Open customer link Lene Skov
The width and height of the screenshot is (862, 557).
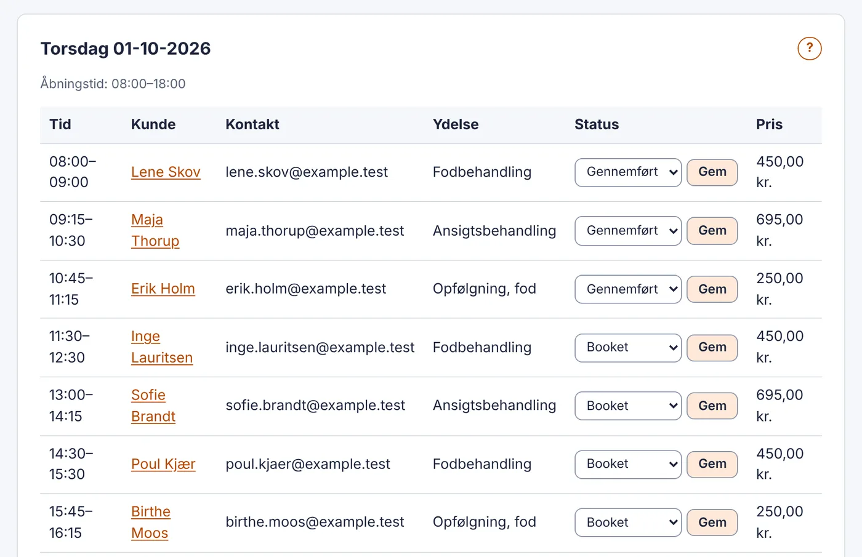(x=166, y=172)
